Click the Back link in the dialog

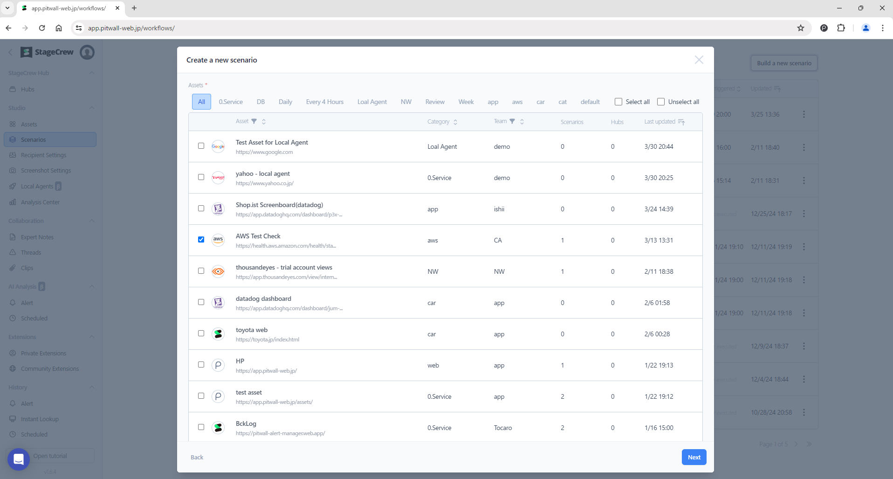pos(197,457)
